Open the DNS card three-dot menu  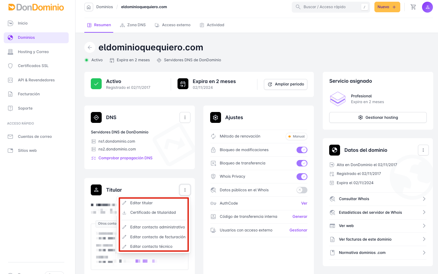(185, 117)
